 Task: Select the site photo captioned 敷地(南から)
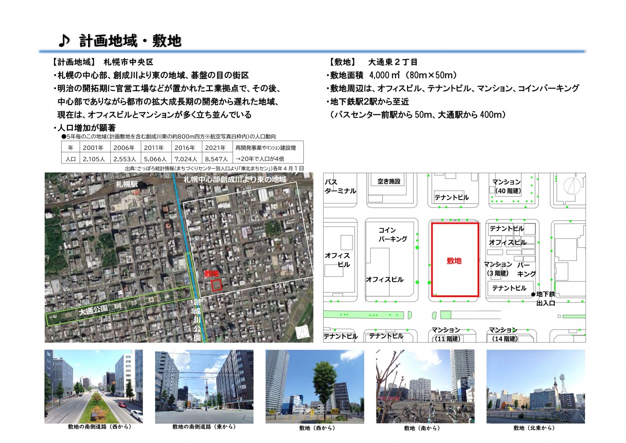coord(425,387)
